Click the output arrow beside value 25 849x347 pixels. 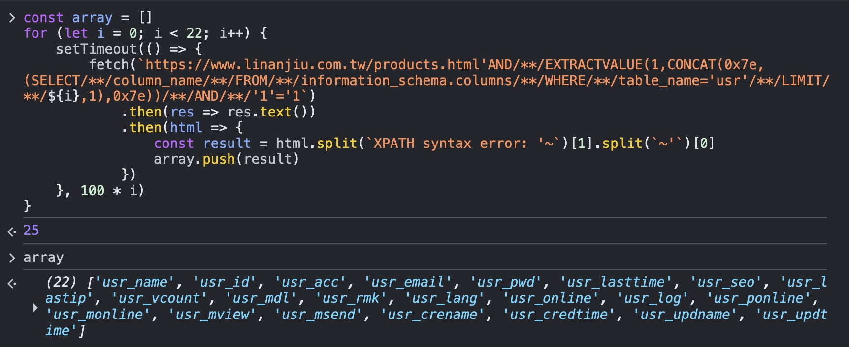(12, 231)
